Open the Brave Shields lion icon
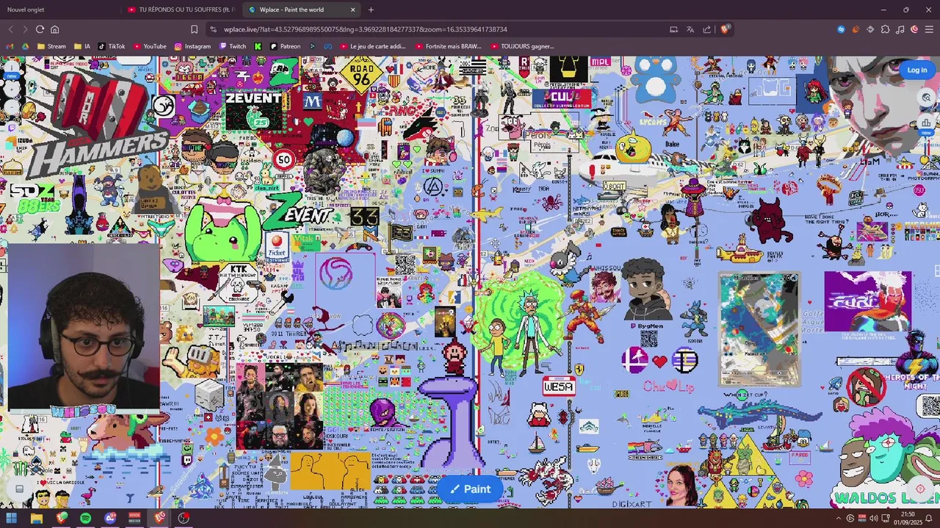 pyautogui.click(x=724, y=29)
